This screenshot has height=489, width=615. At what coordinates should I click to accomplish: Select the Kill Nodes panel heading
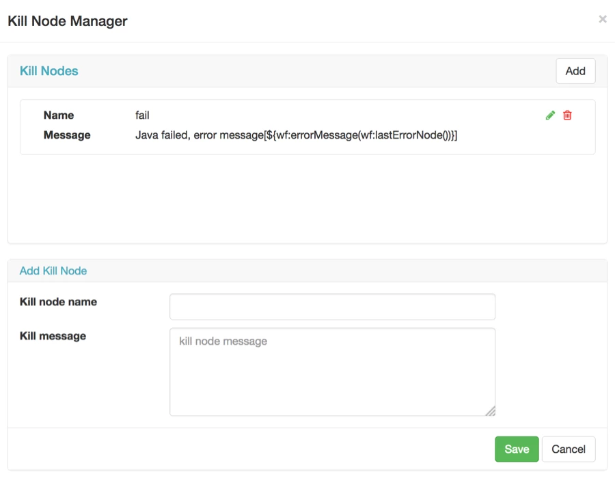49,71
